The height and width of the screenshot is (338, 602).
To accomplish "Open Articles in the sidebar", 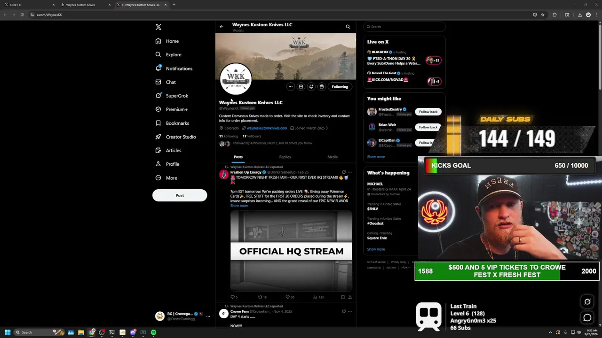I will pyautogui.click(x=168, y=150).
